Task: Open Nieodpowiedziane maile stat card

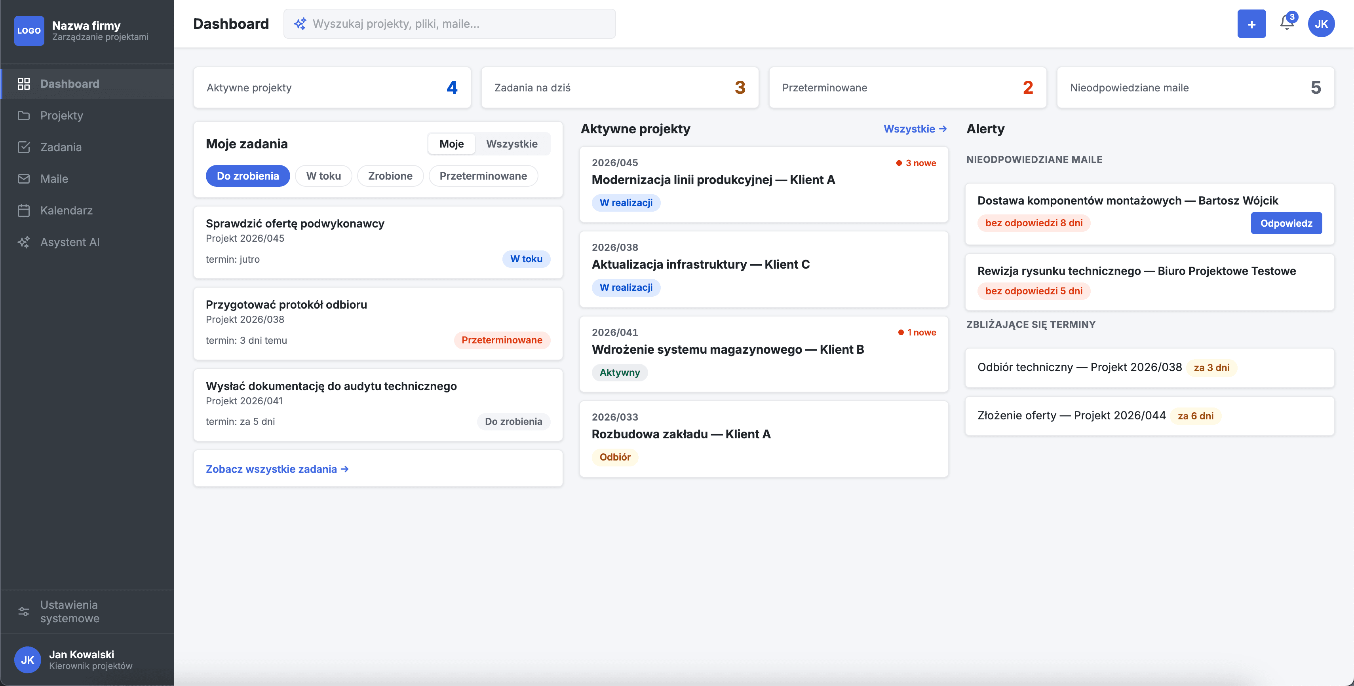Action: click(1195, 88)
